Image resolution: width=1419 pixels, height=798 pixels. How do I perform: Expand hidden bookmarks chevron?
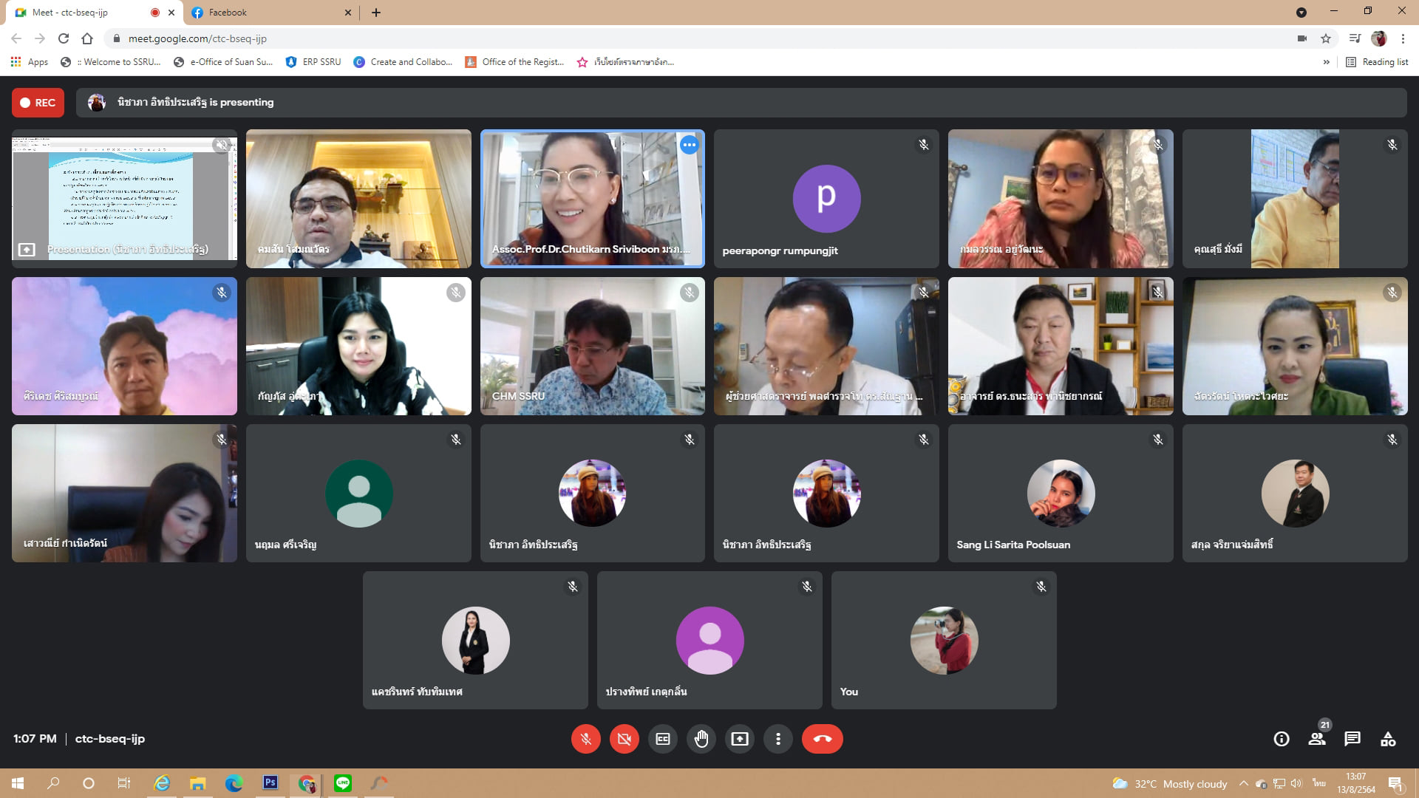(x=1326, y=62)
